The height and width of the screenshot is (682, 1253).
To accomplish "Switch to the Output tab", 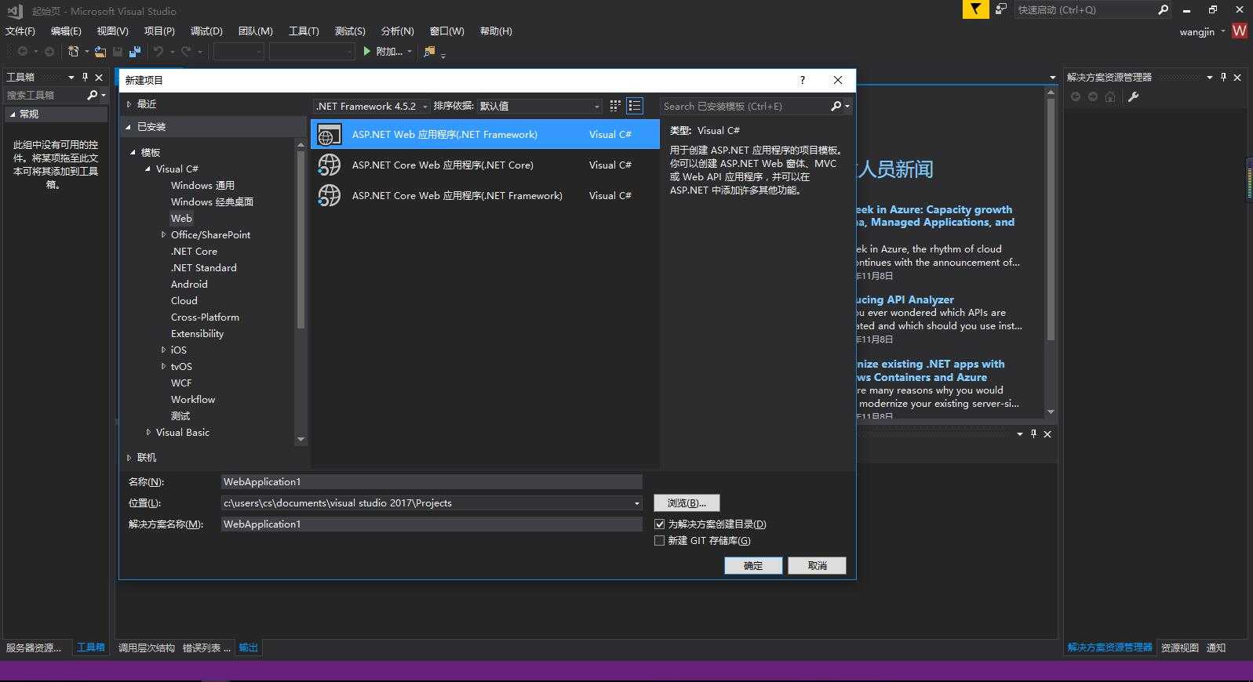I will coord(249,648).
